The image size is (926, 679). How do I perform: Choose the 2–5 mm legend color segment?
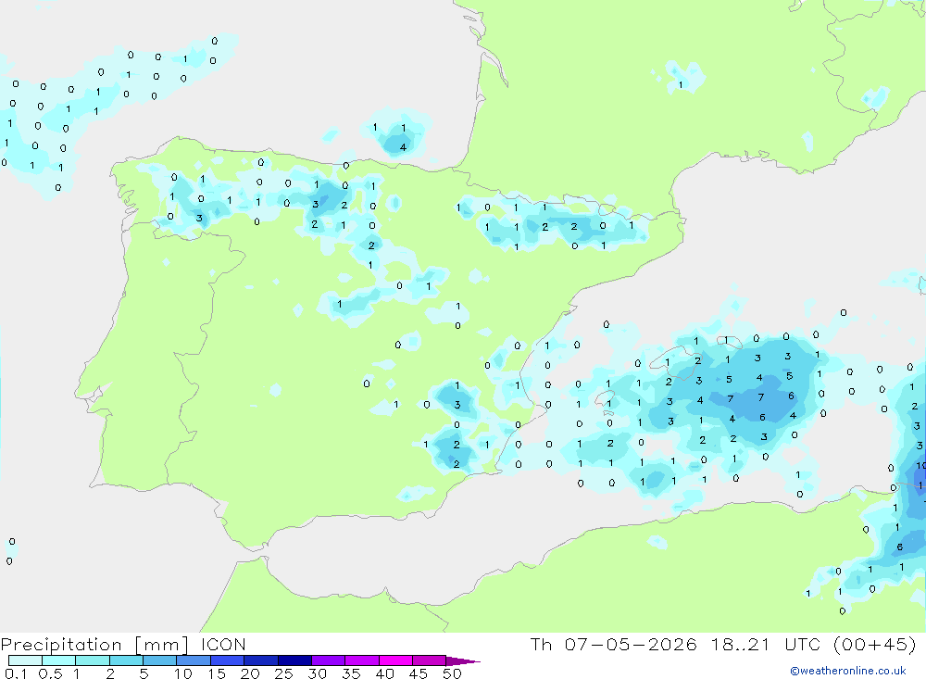coord(126,660)
